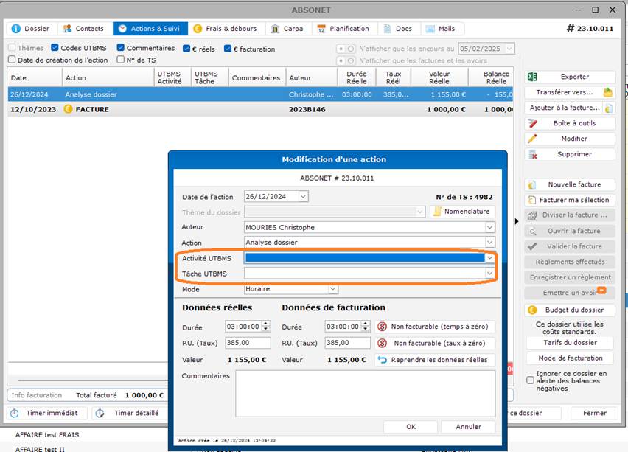Screen dimensions: 628x452
Task: Expand the Activité UTBMS dropdown
Action: point(489,258)
